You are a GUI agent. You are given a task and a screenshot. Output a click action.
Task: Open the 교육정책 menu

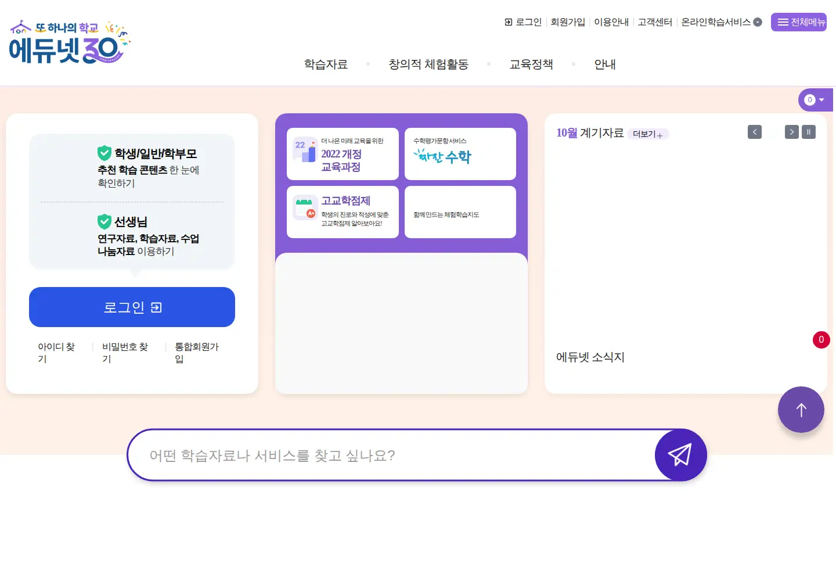[x=531, y=64]
